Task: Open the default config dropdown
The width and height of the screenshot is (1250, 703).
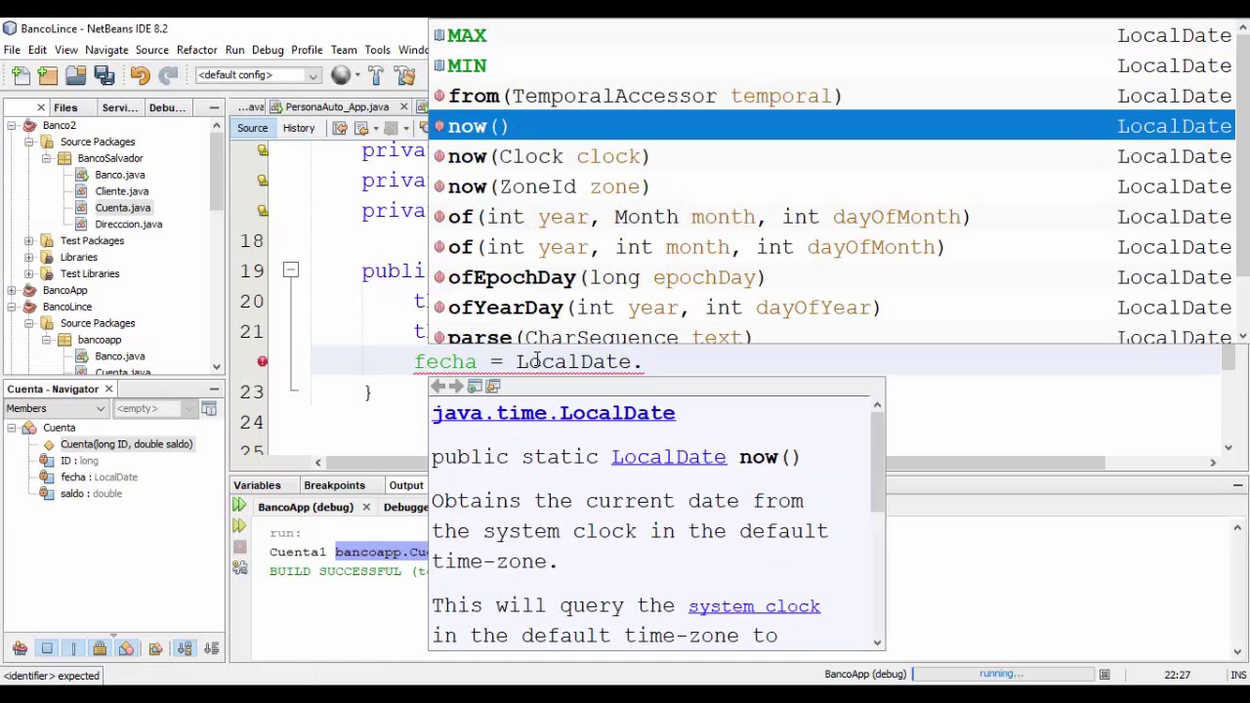Action: pos(258,75)
